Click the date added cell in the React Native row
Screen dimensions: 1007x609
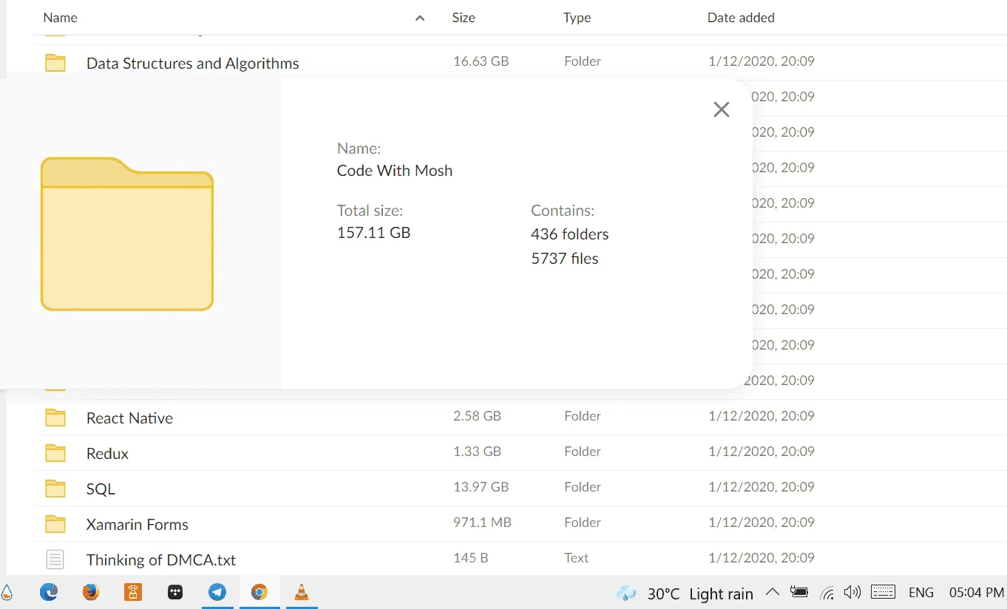[762, 416]
